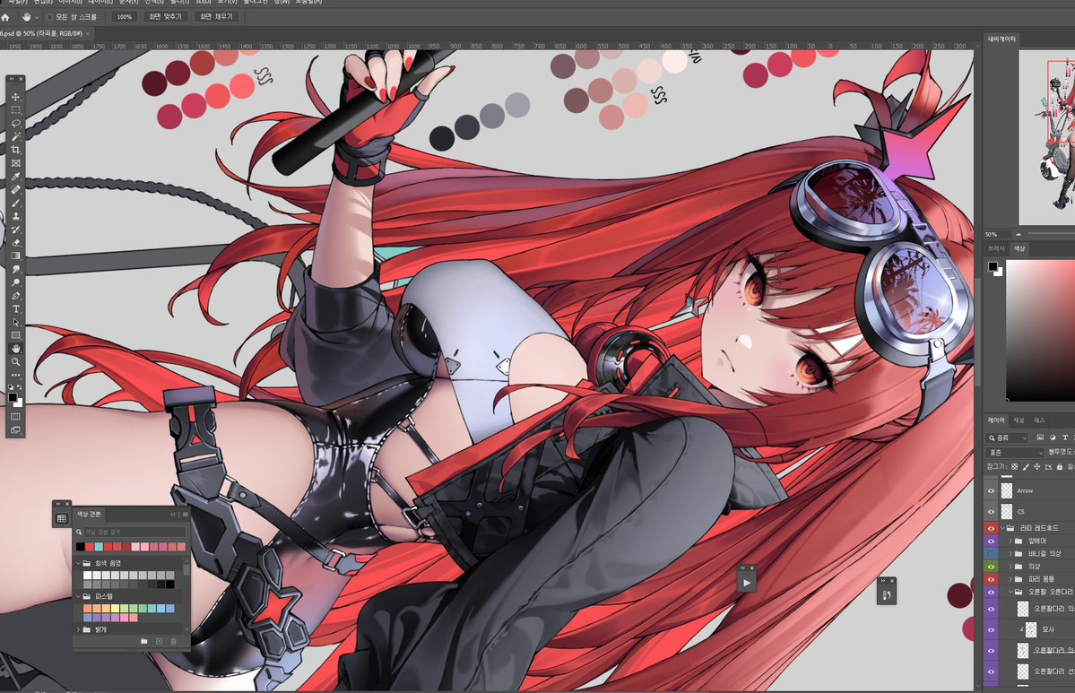The image size is (1075, 693).
Task: Select the Brush tool
Action: 16,203
